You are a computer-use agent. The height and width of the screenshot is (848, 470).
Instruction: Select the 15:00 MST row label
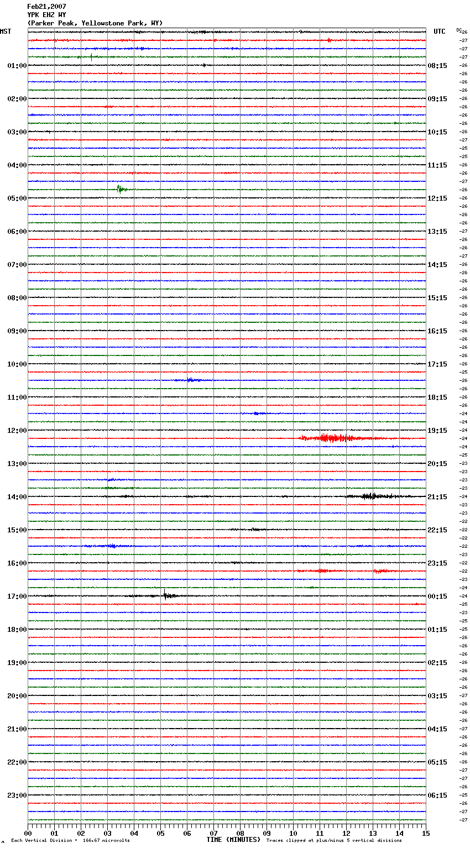[x=17, y=530]
